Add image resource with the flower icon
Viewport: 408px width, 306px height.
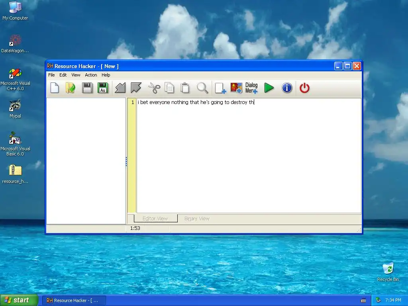236,88
